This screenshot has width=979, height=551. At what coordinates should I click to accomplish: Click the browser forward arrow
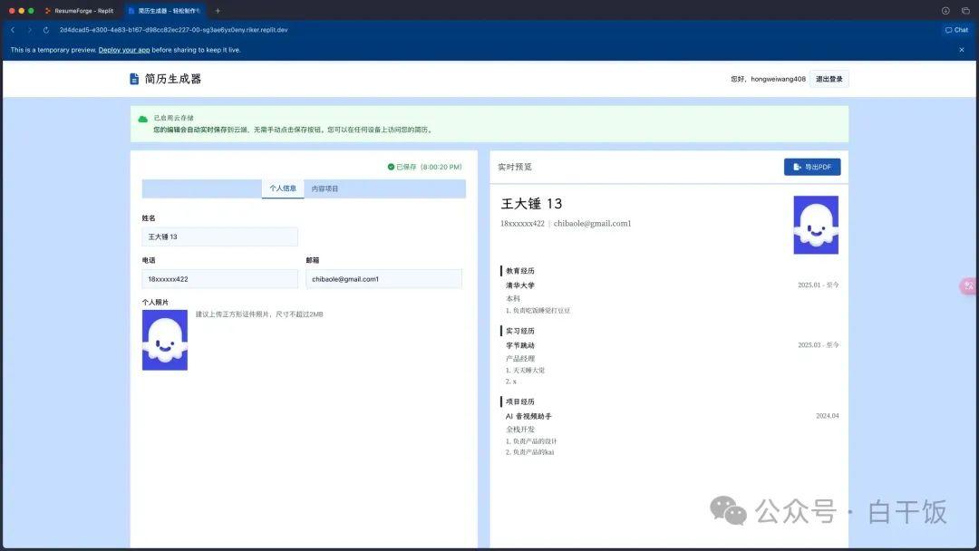[x=29, y=30]
